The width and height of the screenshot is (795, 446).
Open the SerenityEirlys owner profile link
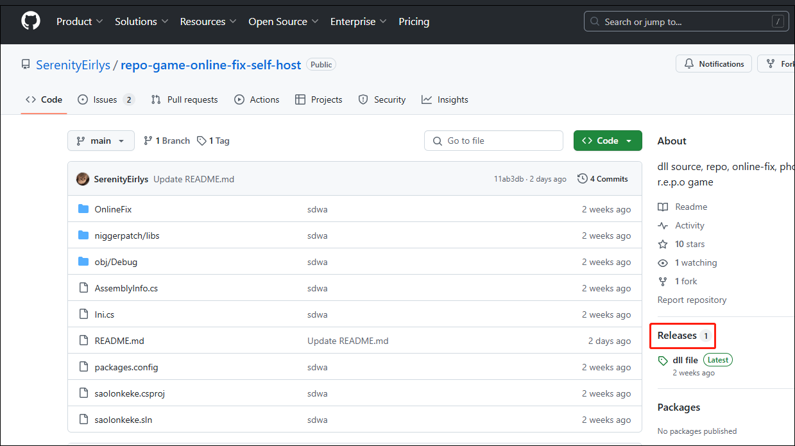tap(73, 65)
